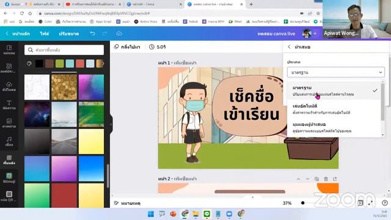Redo the action in Canva header
Viewport: 391px width, 220px height.
(104, 34)
